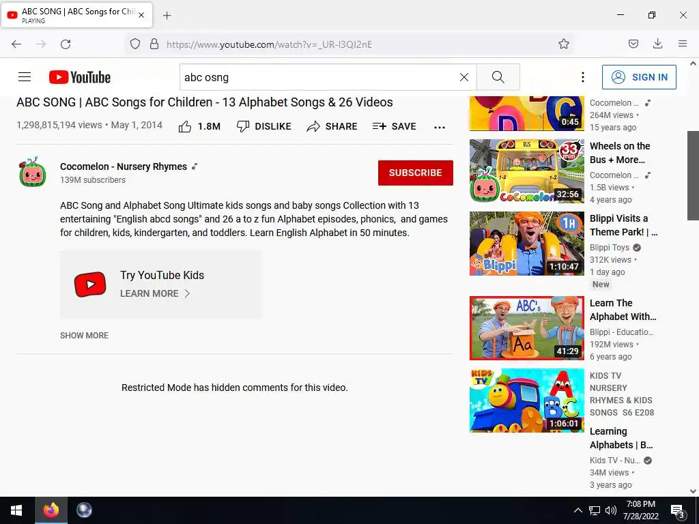Open Kids TV train thumbnail 1:06:01
The width and height of the screenshot is (699, 524).
(x=526, y=400)
